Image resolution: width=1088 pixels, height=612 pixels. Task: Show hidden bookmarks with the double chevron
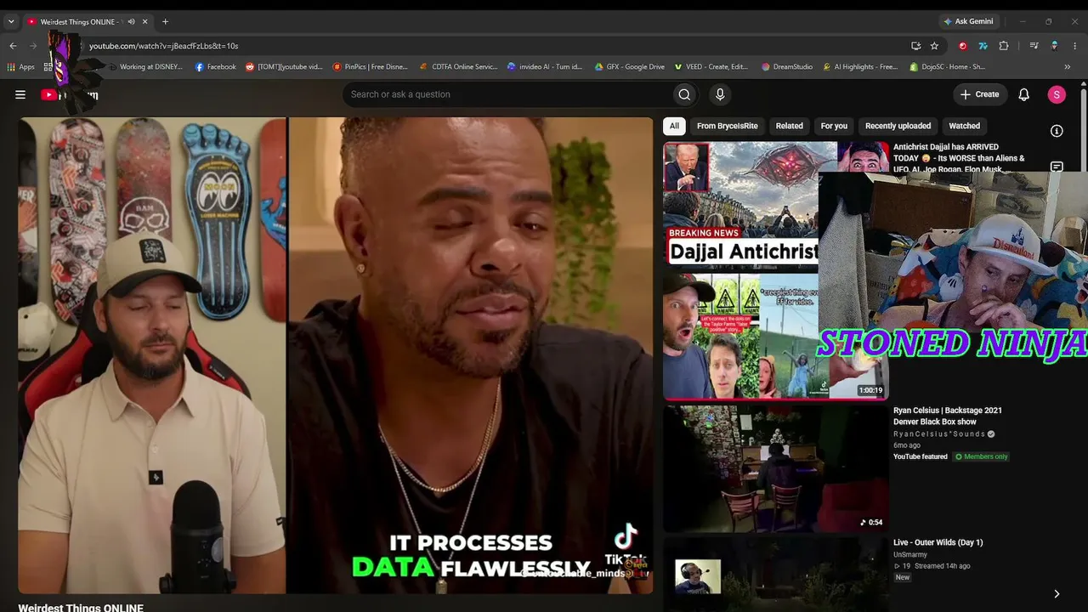(x=1067, y=66)
